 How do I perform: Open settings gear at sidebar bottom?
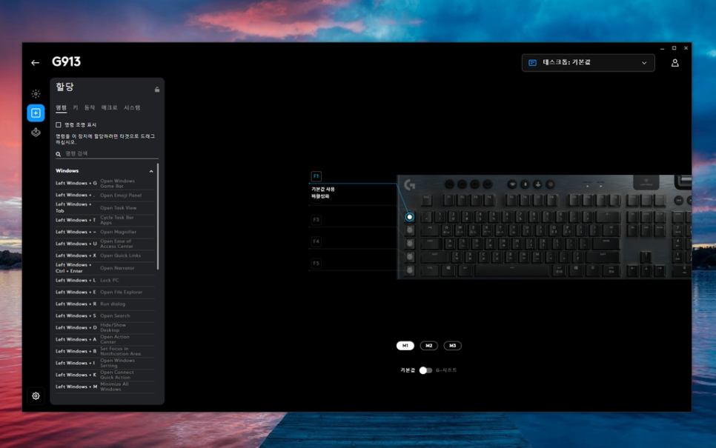pyautogui.click(x=36, y=396)
